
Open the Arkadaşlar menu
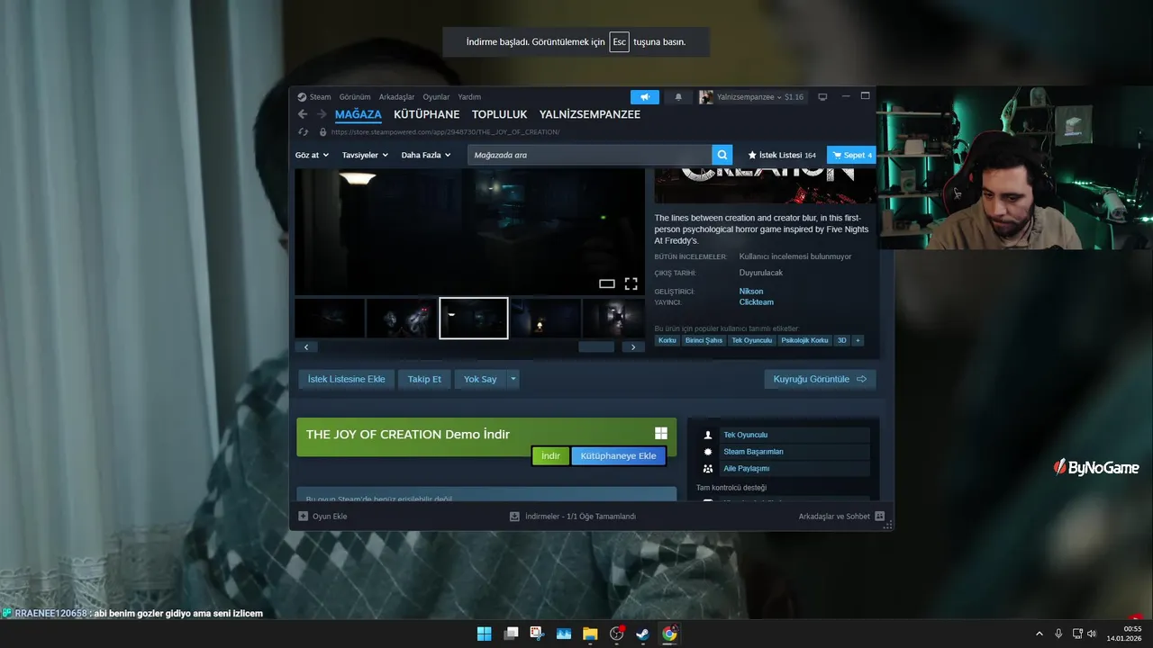[x=396, y=97]
